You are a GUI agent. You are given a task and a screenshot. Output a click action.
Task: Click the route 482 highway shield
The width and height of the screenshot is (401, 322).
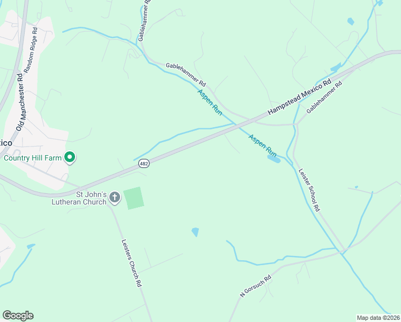point(144,163)
